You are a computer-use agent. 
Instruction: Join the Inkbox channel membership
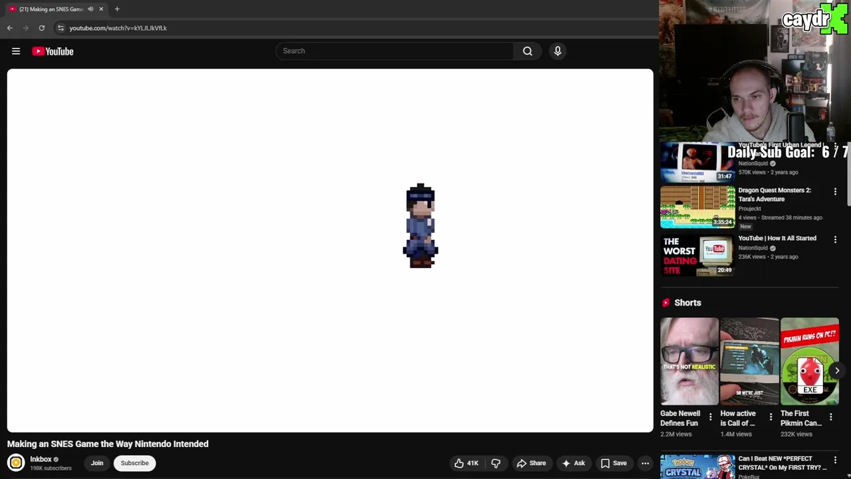97,463
